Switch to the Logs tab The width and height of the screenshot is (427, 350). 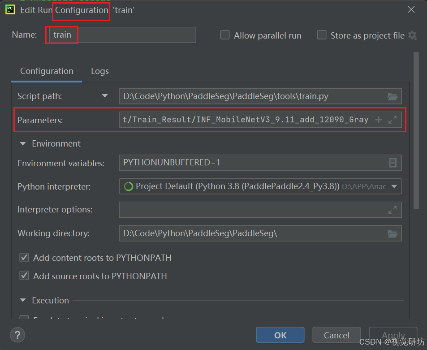[x=99, y=71]
